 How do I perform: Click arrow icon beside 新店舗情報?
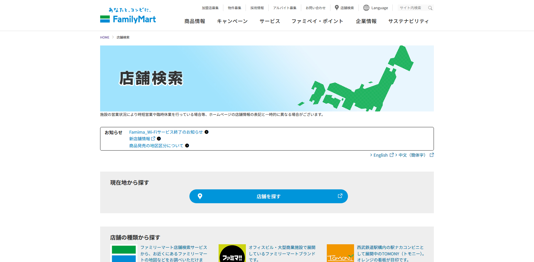click(159, 139)
